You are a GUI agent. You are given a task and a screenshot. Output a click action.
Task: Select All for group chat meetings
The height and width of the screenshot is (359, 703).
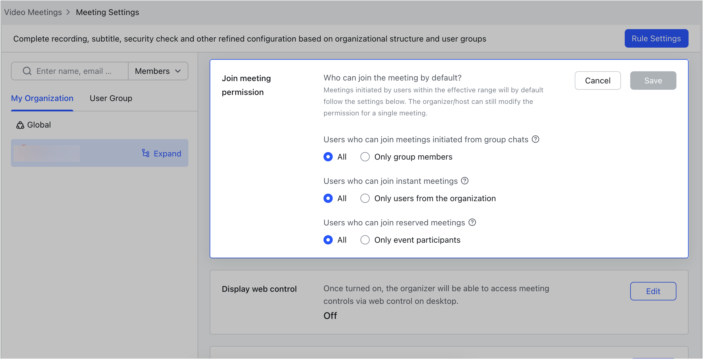[328, 157]
